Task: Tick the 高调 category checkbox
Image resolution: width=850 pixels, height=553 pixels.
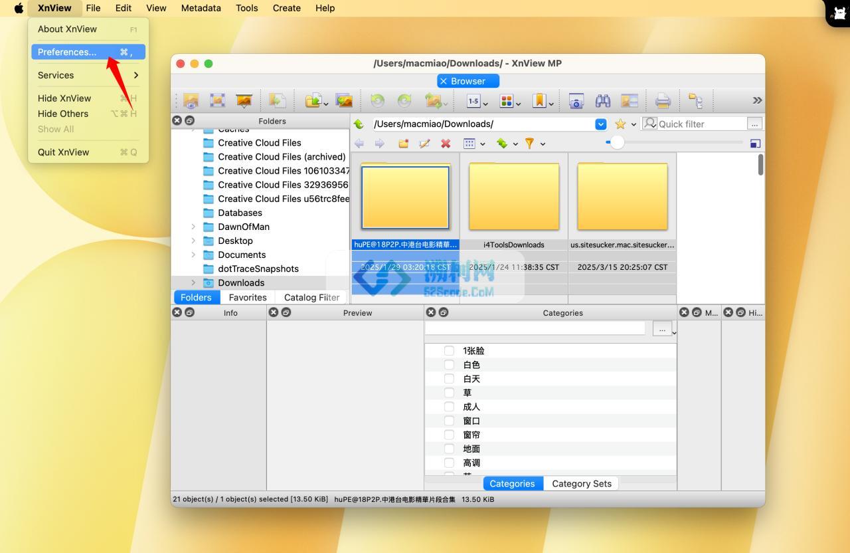Action: click(x=449, y=462)
